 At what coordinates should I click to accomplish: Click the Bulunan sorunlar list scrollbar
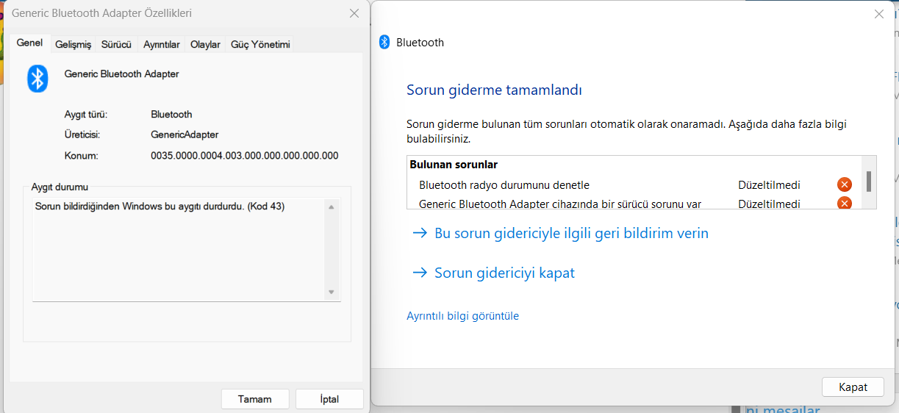[x=869, y=182]
